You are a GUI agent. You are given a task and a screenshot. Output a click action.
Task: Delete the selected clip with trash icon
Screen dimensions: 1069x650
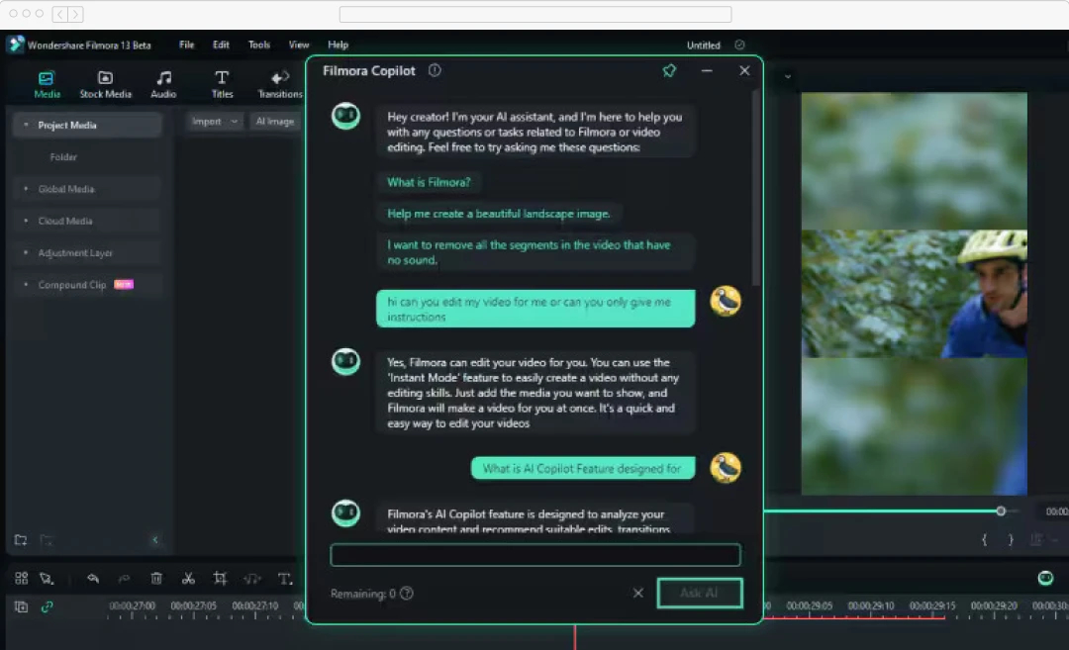(156, 579)
